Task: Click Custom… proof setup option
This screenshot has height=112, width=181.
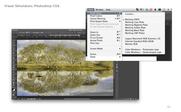Action: 130,14
